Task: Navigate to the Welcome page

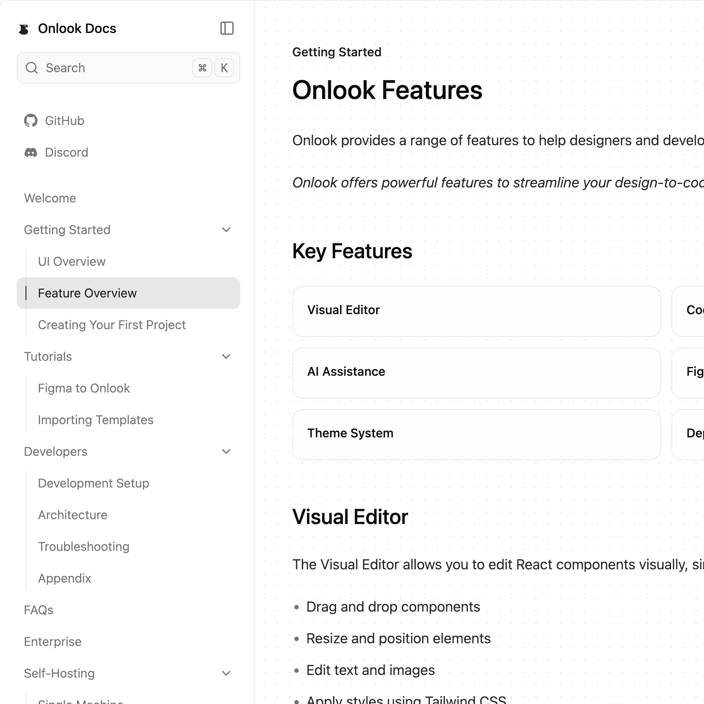Action: pos(50,198)
